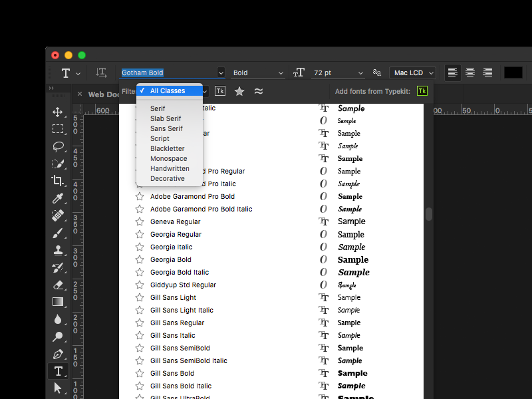This screenshot has height=399, width=532.
Task: Favorite Adobe Garamond Pro Bold star
Action: (140, 196)
